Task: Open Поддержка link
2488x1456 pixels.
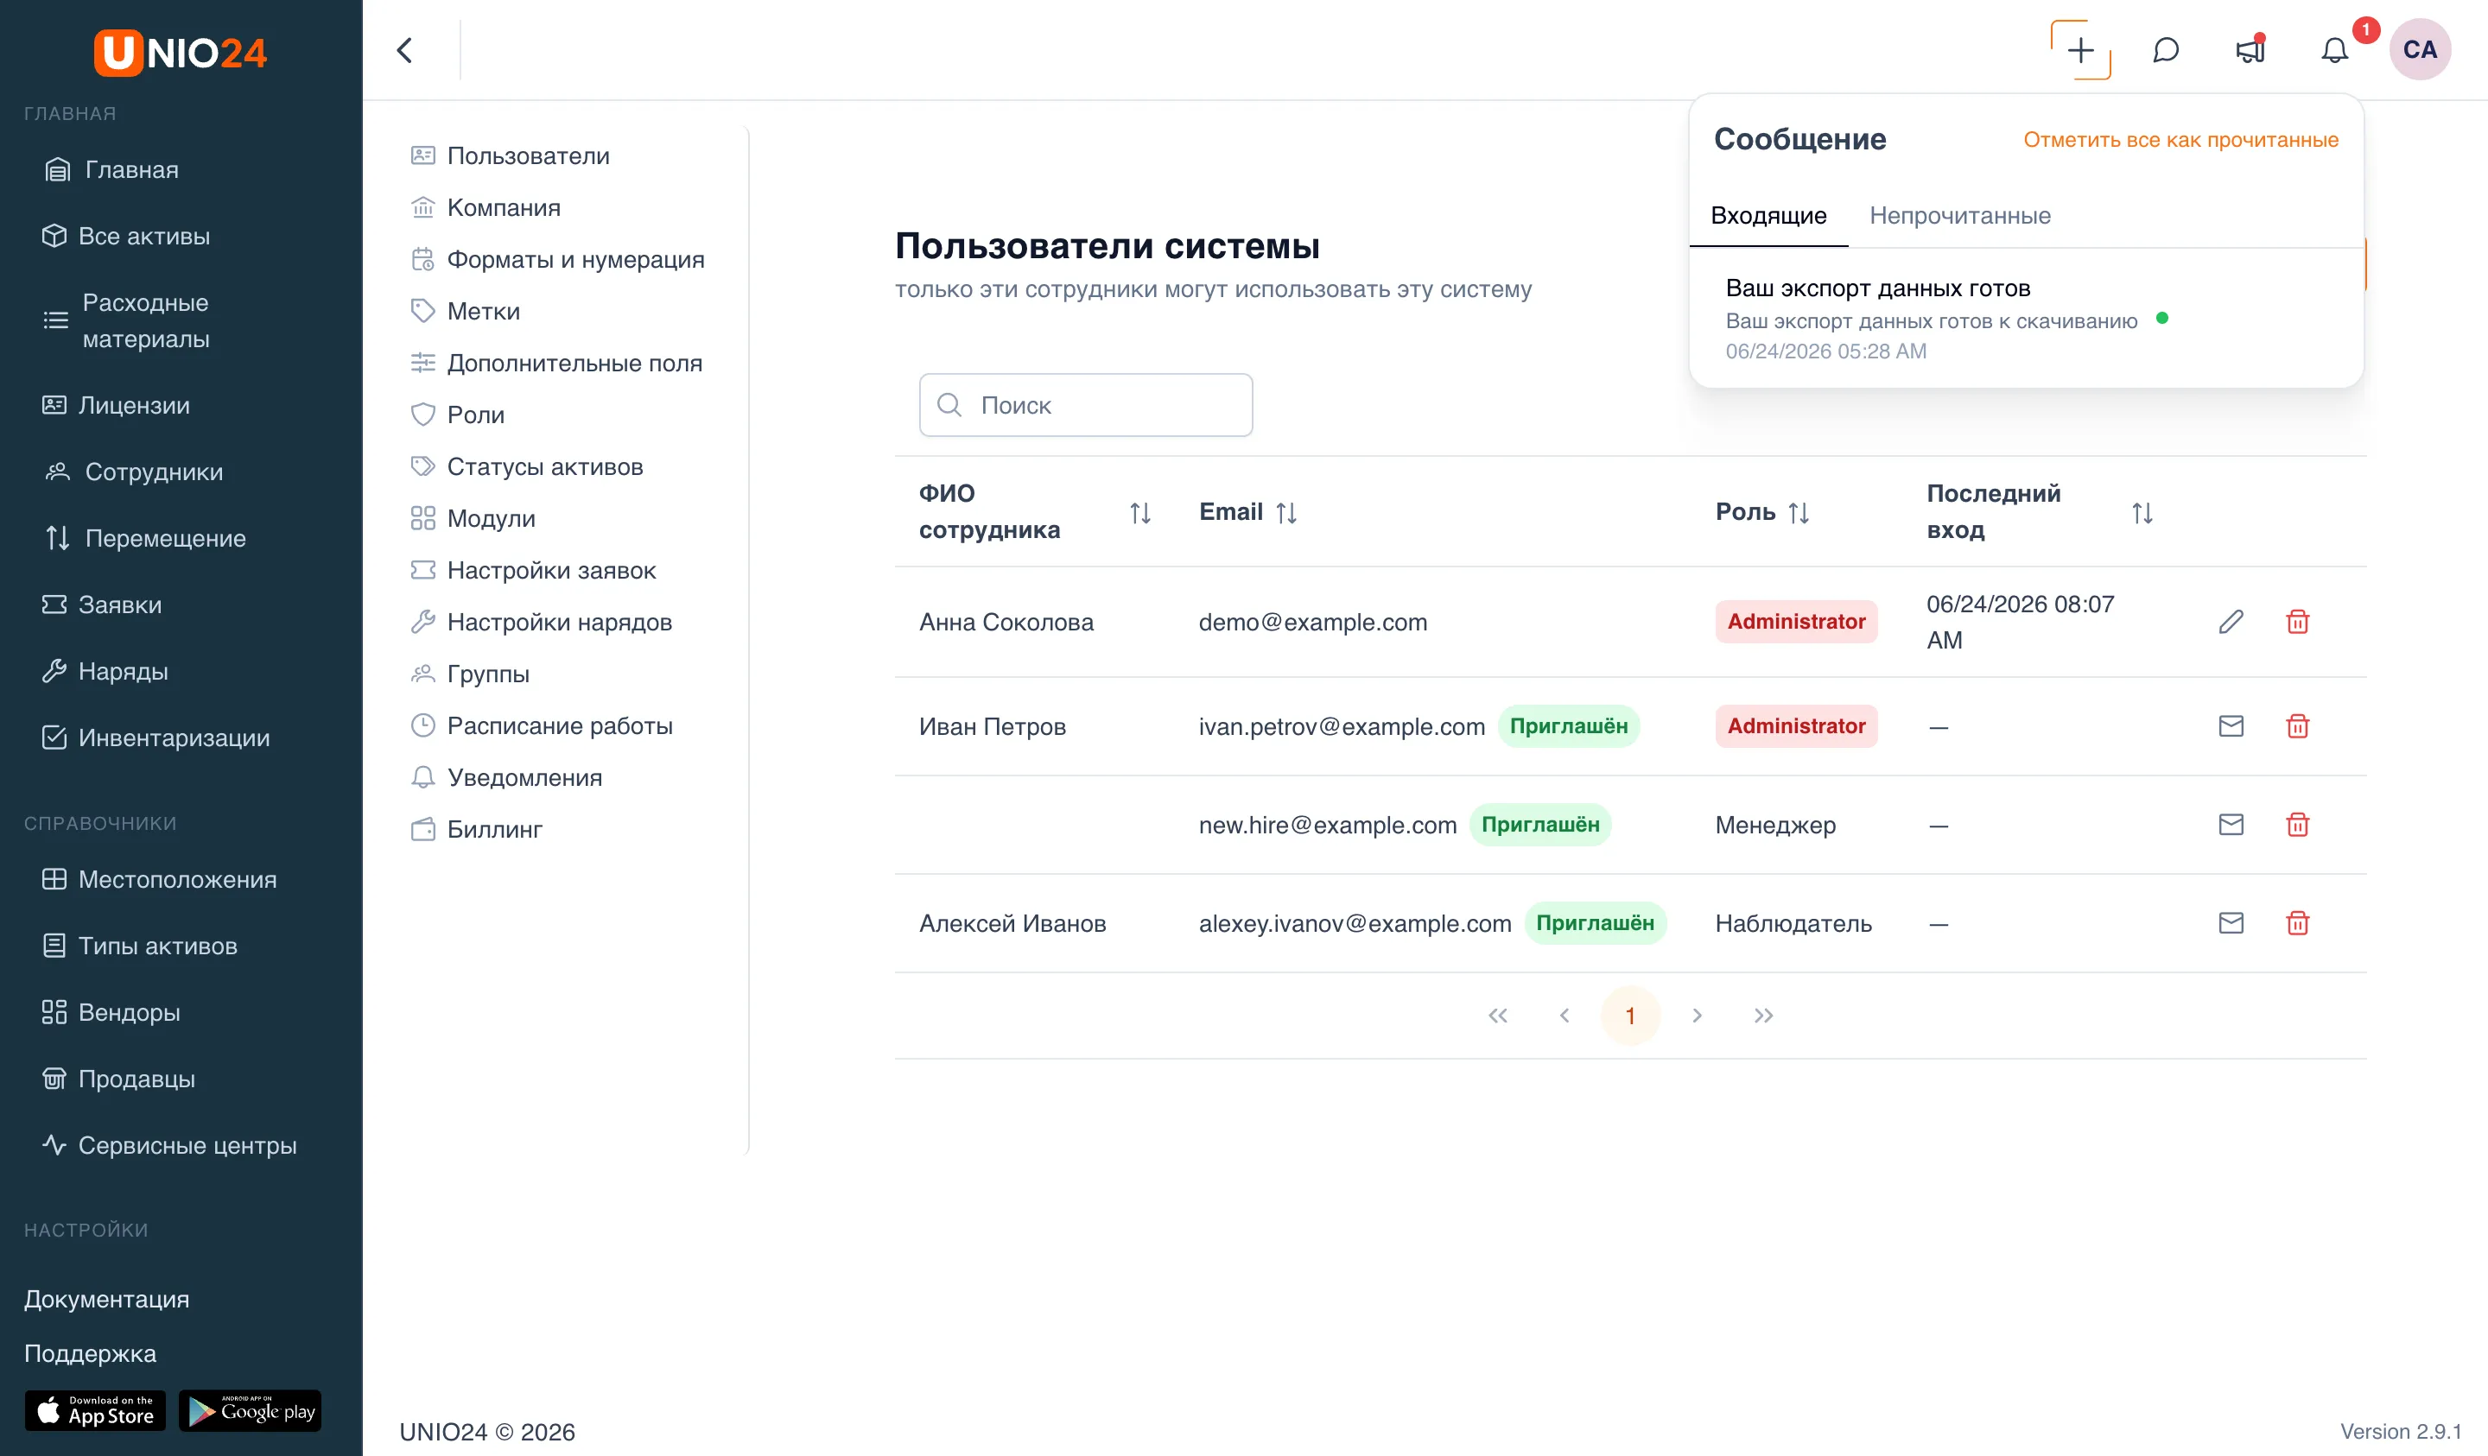Action: pyautogui.click(x=90, y=1353)
